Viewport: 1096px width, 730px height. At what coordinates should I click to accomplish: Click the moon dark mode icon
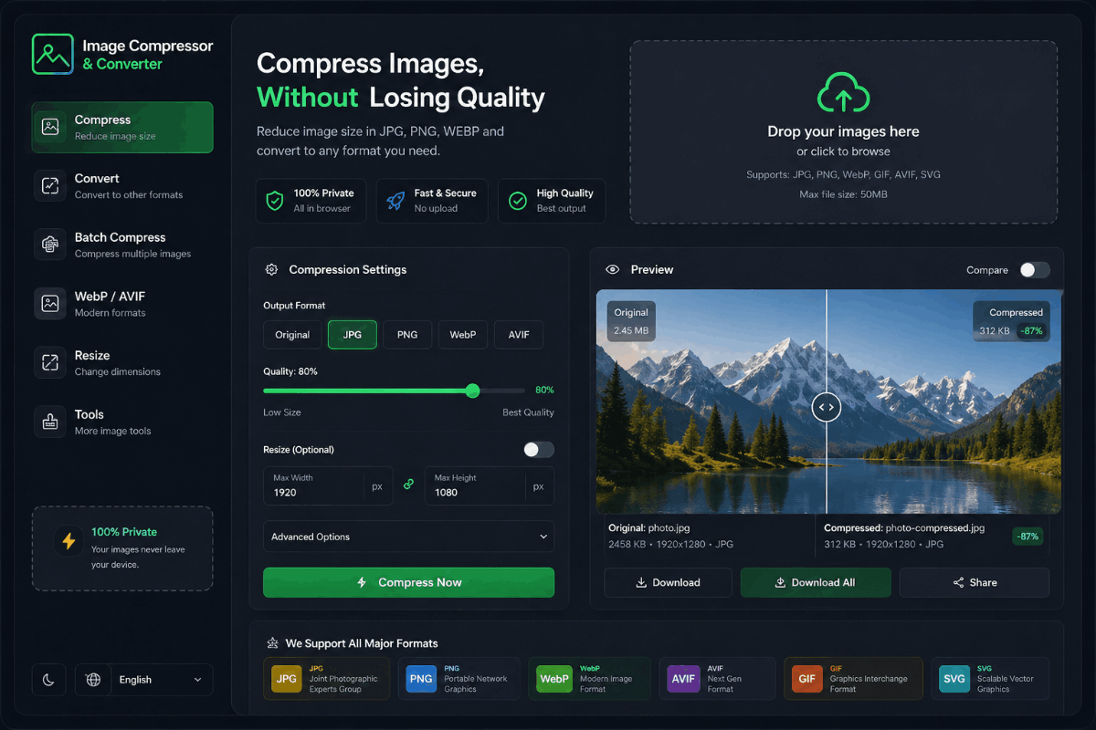pyautogui.click(x=48, y=680)
